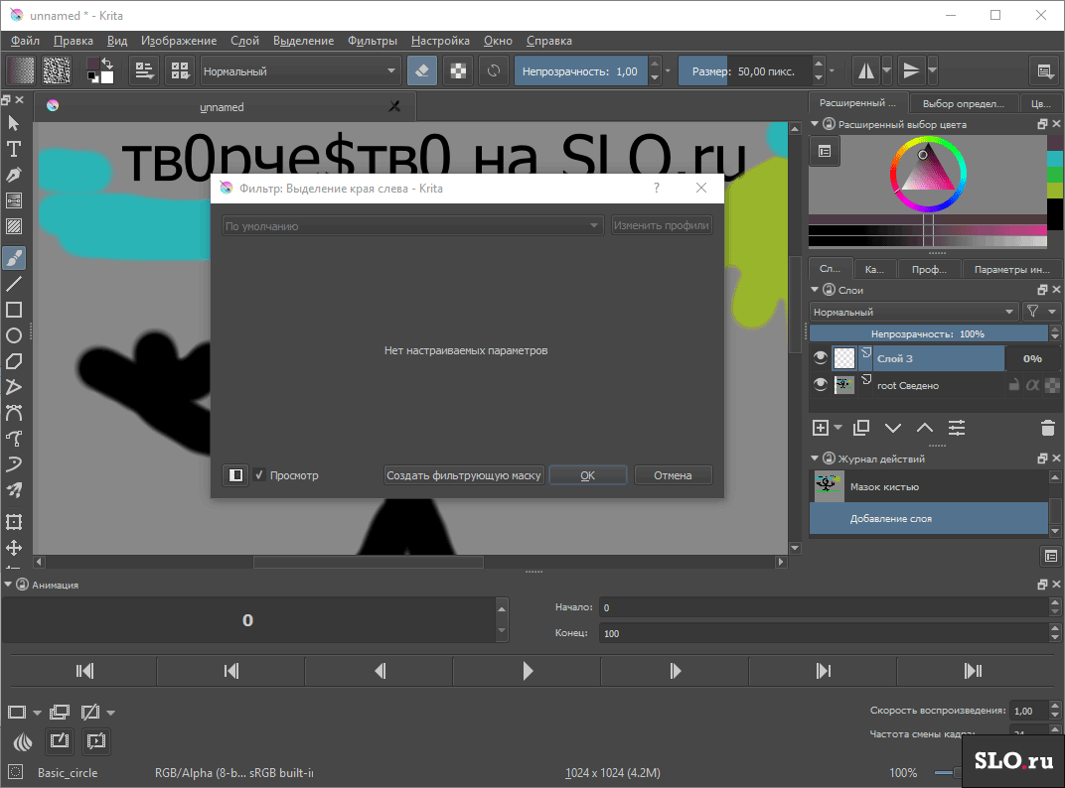Viewport: 1065px width, 788px height.
Task: Open the blending mode dropdown Нормальный in the toolbar
Action: [x=300, y=71]
